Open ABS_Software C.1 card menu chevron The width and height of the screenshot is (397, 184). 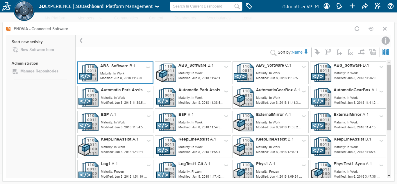pyautogui.click(x=304, y=67)
